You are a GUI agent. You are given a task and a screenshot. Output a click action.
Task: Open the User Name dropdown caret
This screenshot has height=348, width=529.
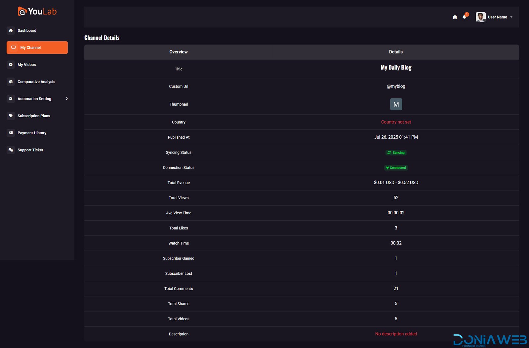click(511, 17)
